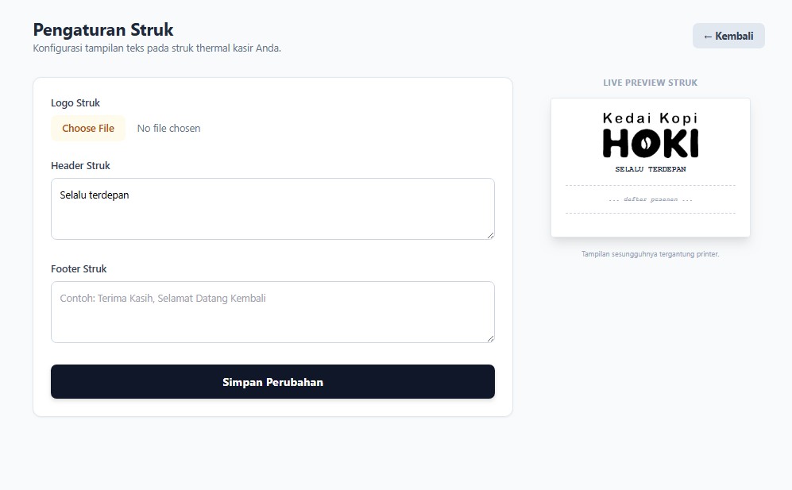Viewport: 792px width, 490px height.
Task: Click the Choose File button
Action: [x=88, y=129]
